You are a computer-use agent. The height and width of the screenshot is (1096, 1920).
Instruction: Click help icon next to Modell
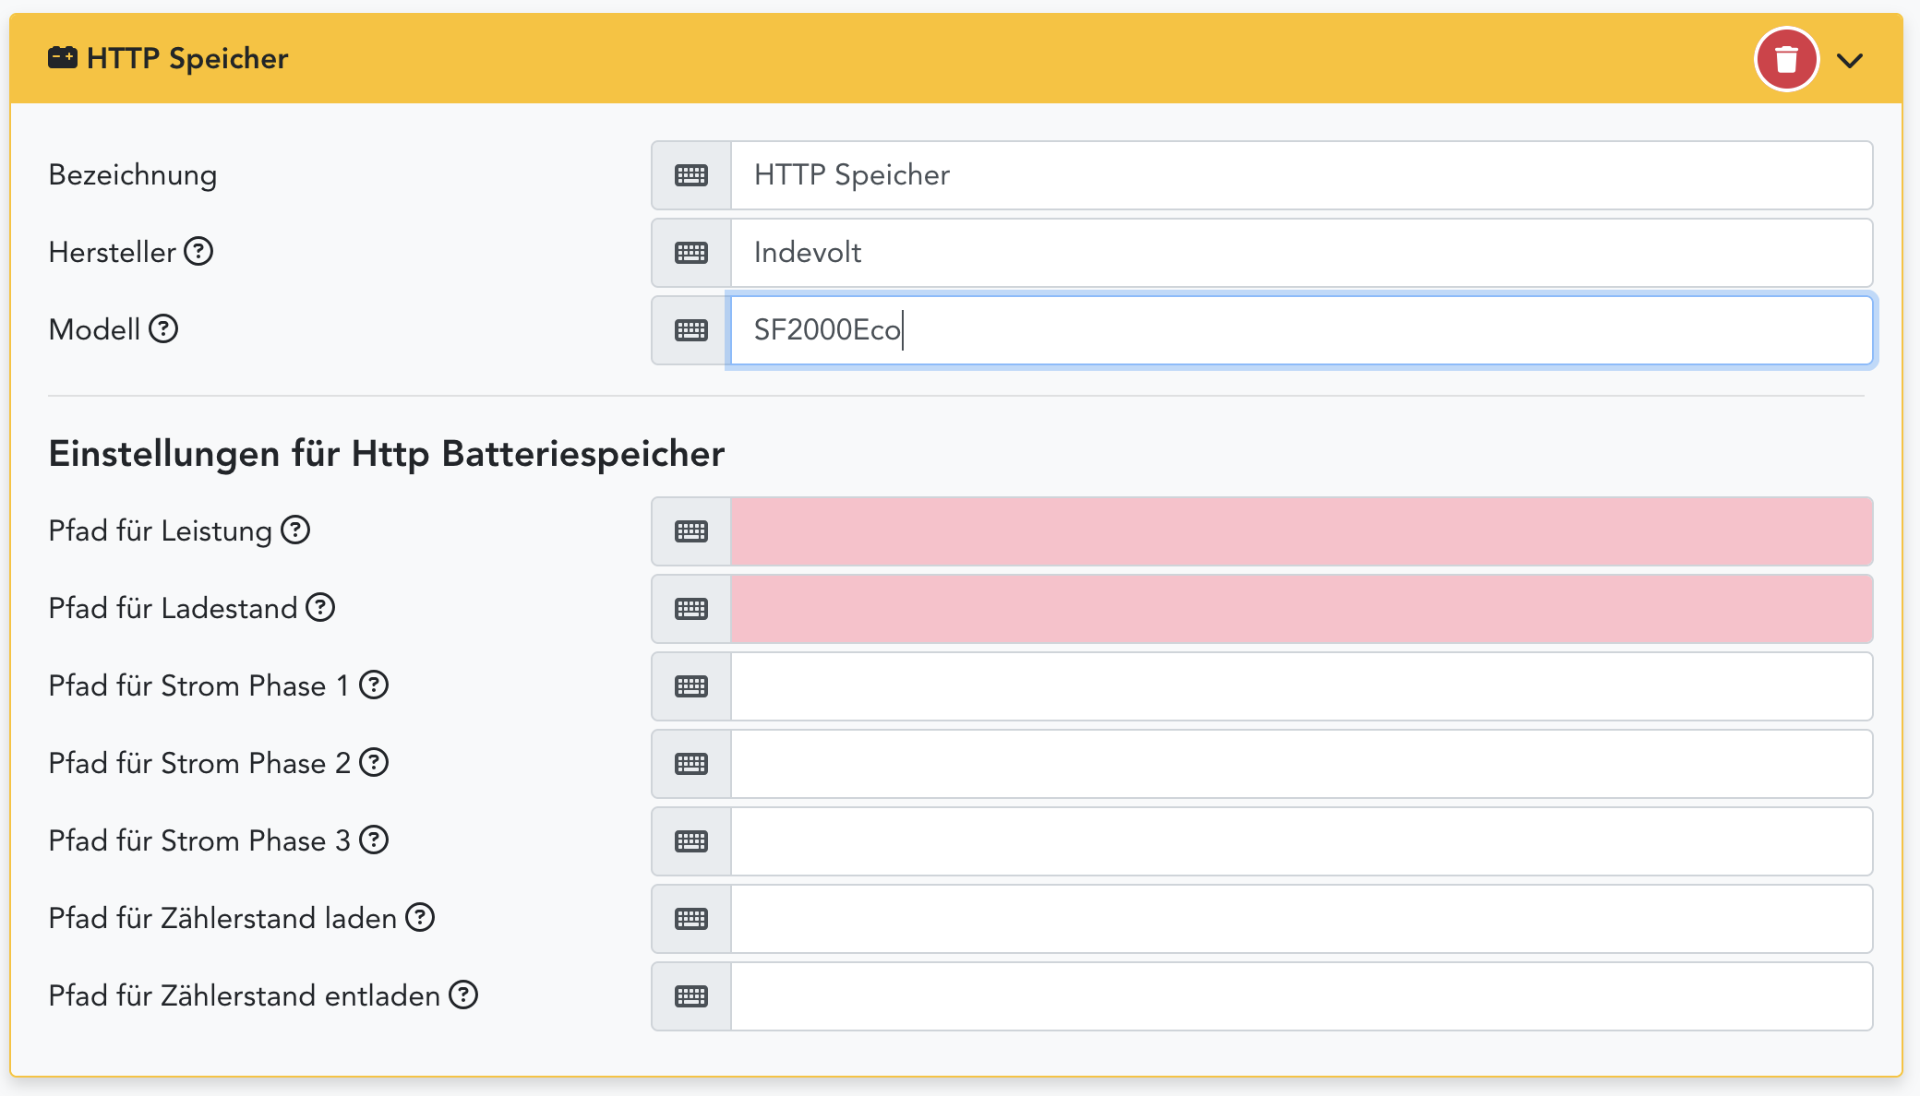tap(163, 328)
